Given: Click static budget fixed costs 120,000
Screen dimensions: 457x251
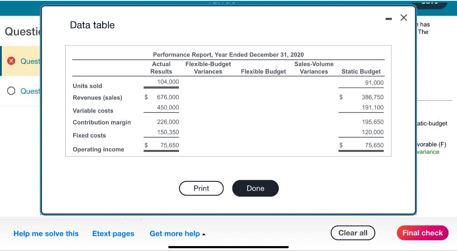Looking at the screenshot, I should [x=373, y=132].
